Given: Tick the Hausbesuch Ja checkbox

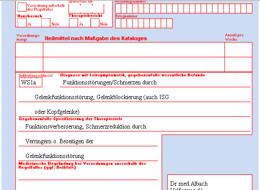Looking at the screenshot, I should 22,23.
